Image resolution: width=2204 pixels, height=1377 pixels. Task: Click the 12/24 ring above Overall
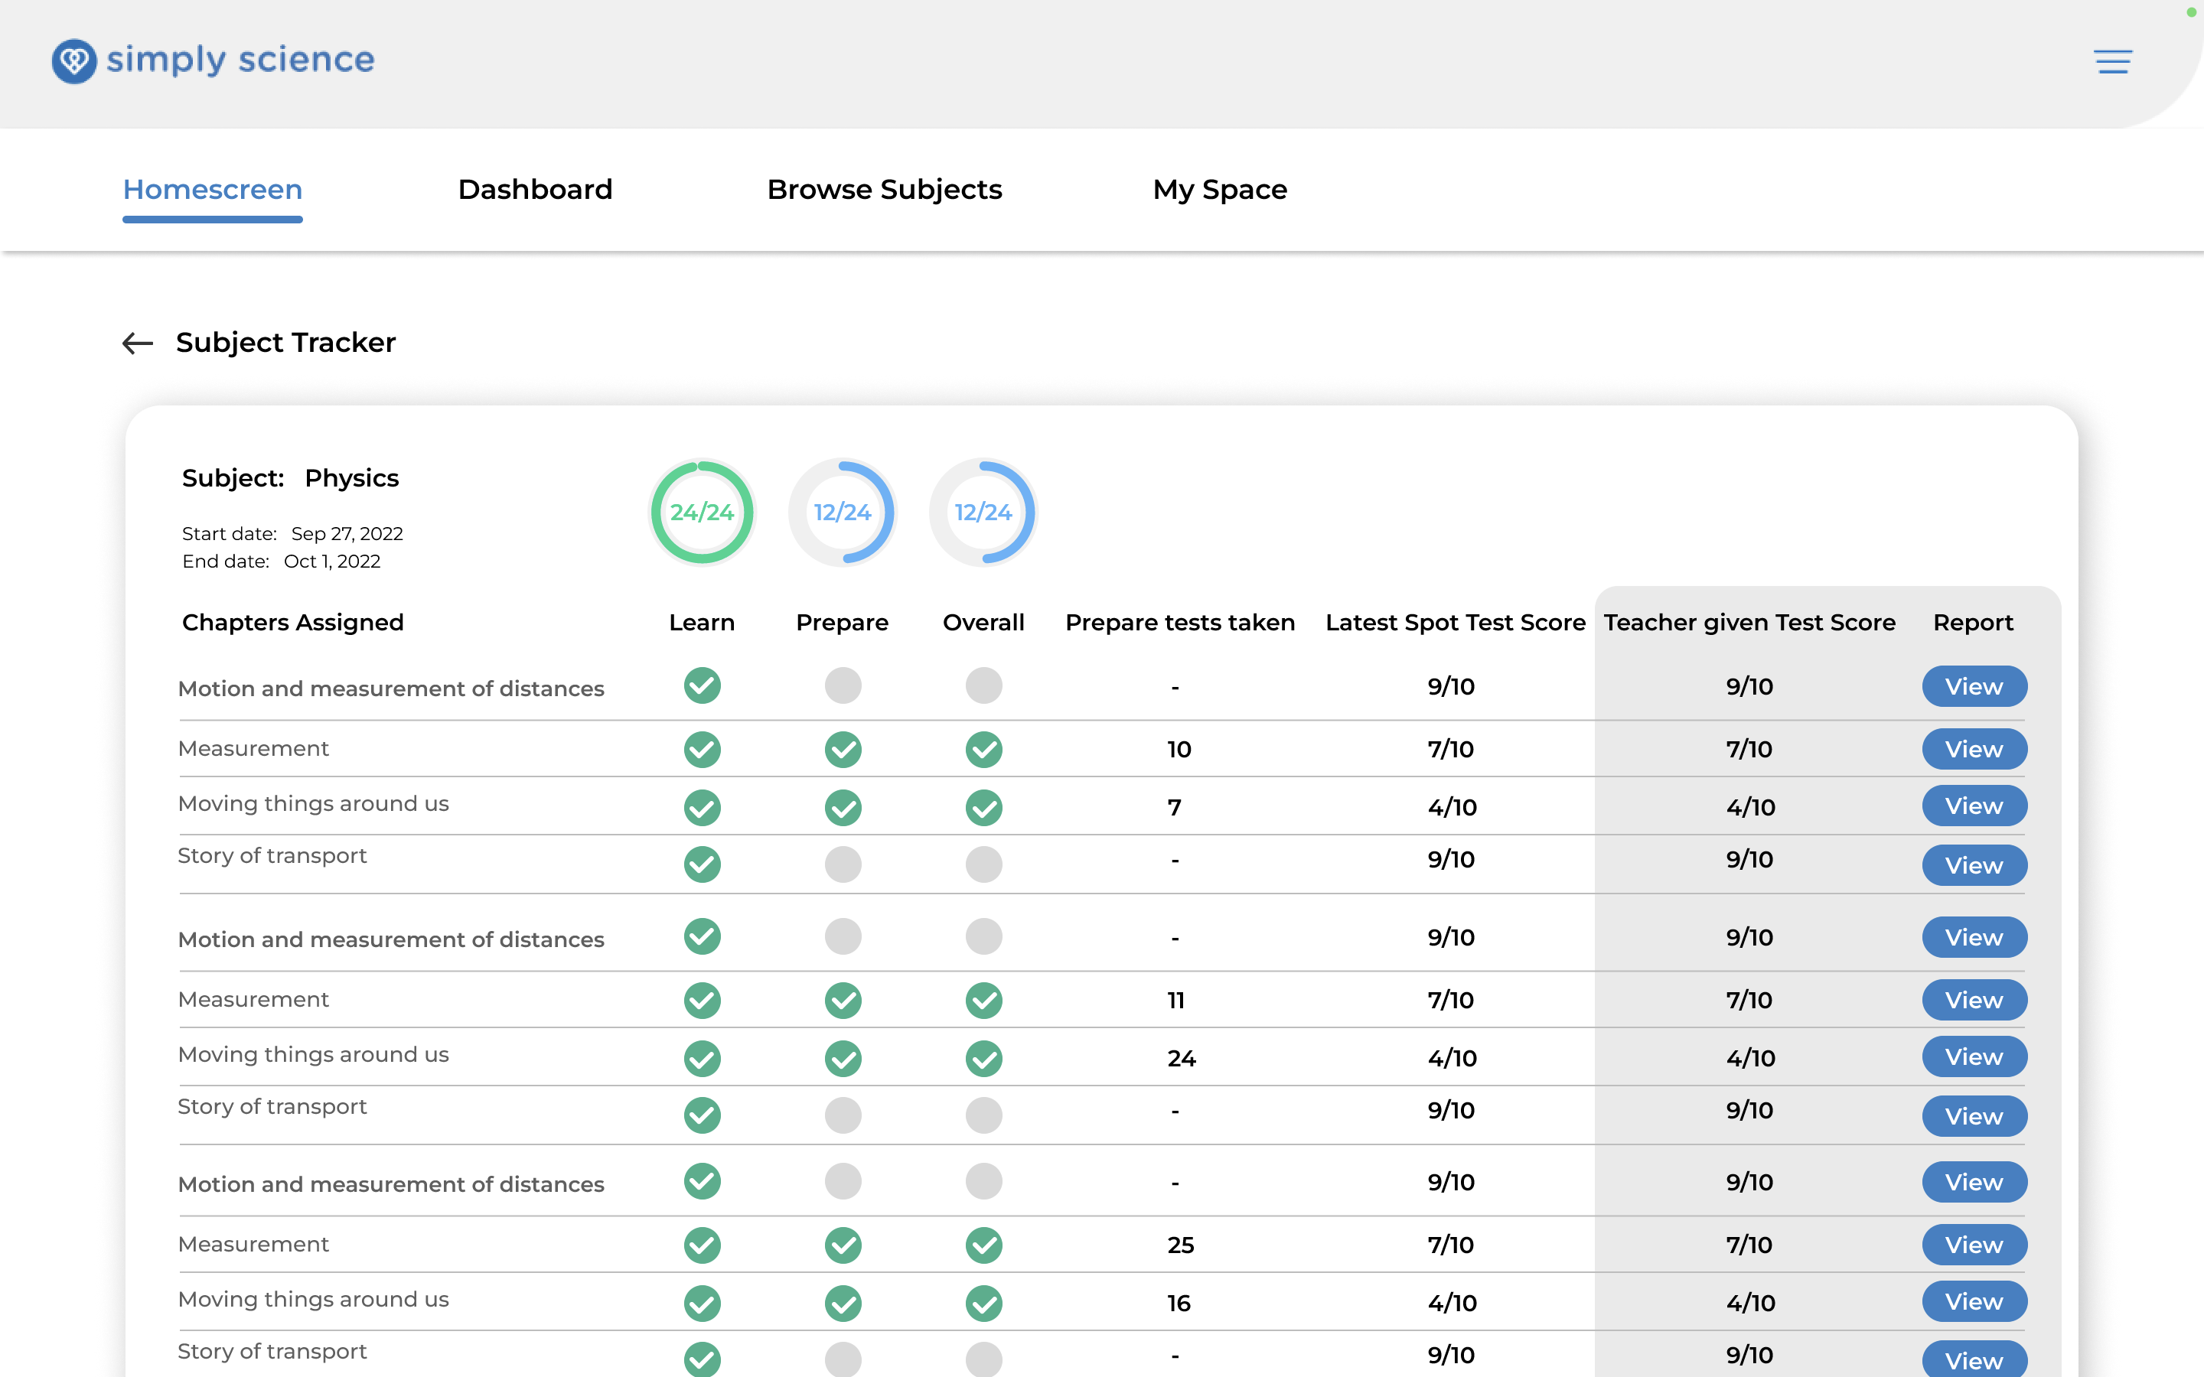tap(983, 512)
